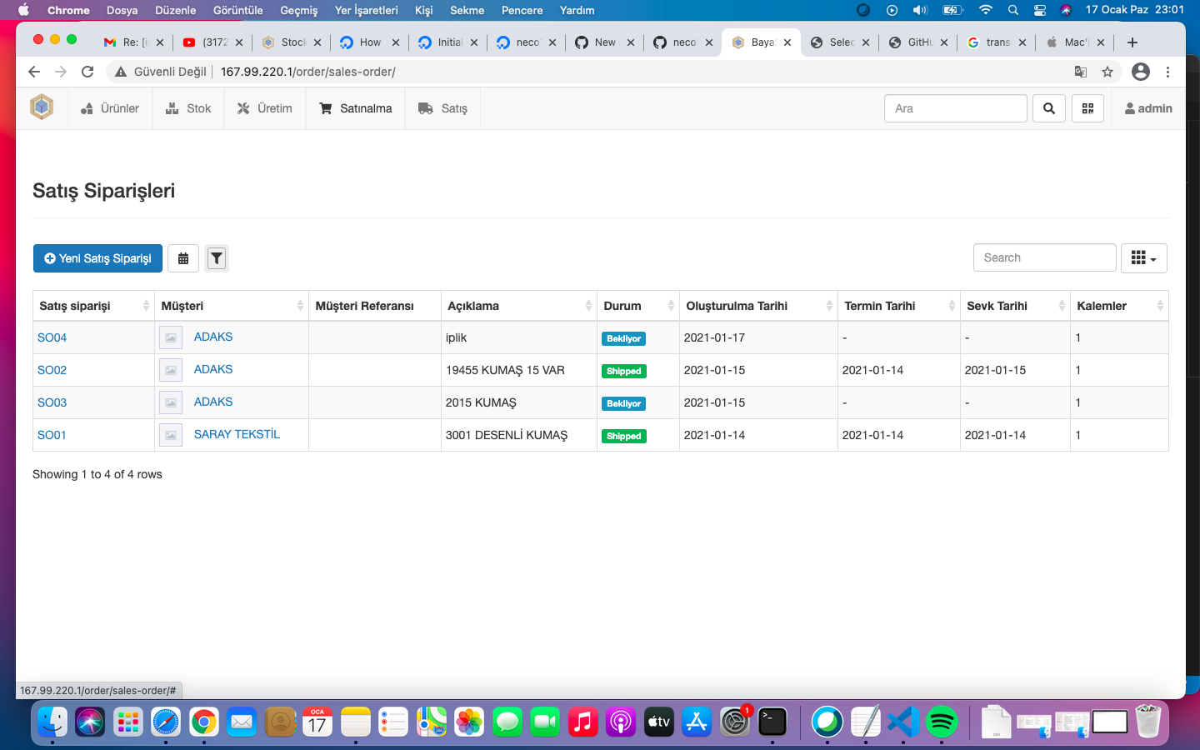Toggle sorting on the Müşteri column
The image size is (1200, 750).
point(299,305)
